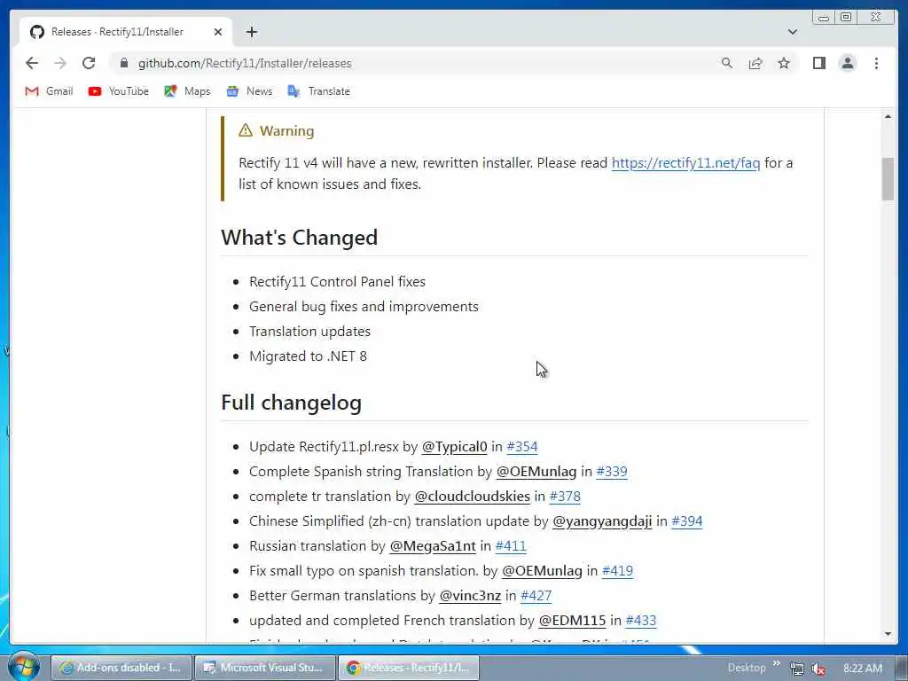The width and height of the screenshot is (908, 681).
Task: Reload the GitHub releases page
Action: [89, 63]
